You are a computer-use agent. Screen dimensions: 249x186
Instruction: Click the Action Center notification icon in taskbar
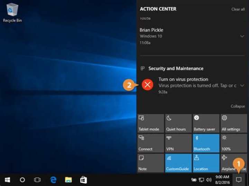239,180
